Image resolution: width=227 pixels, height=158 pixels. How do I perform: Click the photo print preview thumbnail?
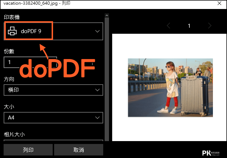[x=170, y=88]
